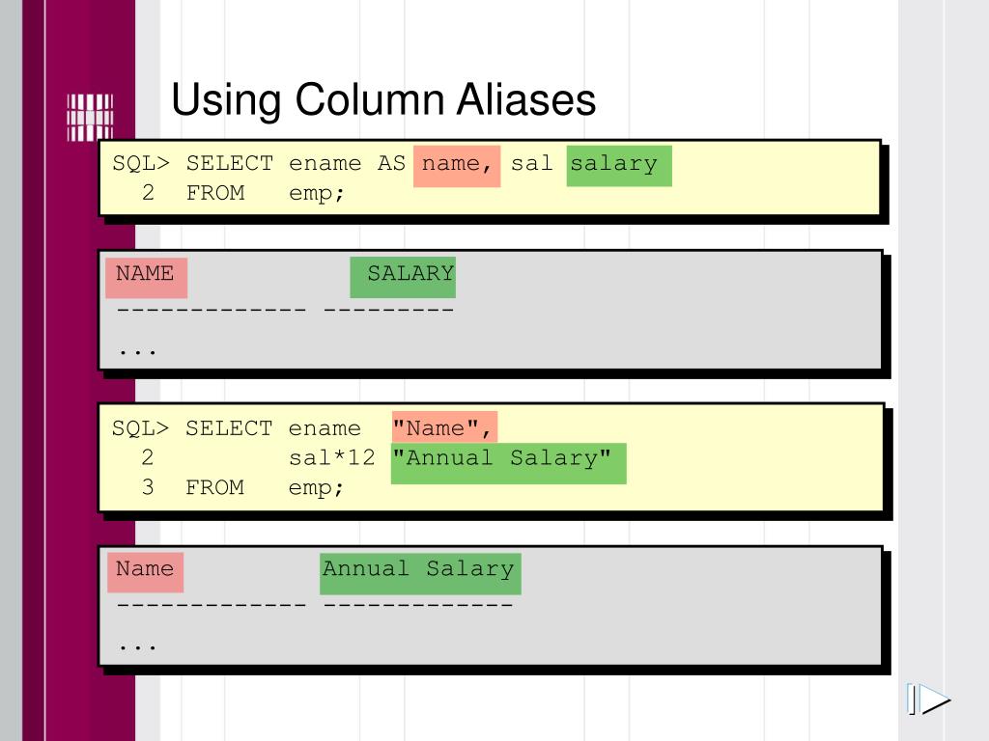Click the grid logo beside the title

coord(89,117)
